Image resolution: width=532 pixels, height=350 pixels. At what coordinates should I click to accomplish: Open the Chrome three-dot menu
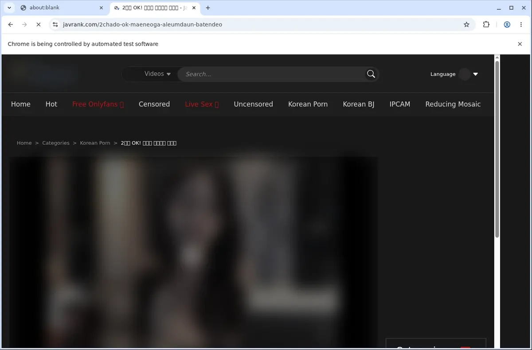pos(520,24)
